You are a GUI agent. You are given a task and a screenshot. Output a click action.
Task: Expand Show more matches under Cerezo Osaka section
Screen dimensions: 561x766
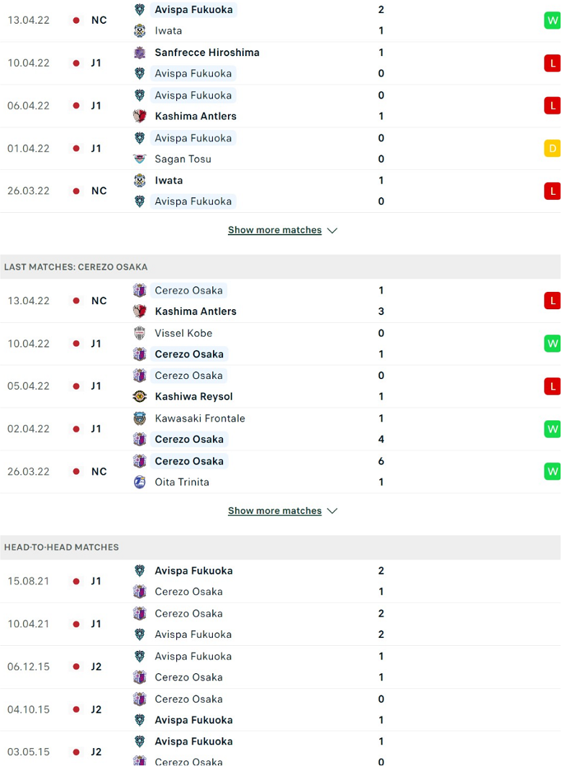tap(275, 511)
